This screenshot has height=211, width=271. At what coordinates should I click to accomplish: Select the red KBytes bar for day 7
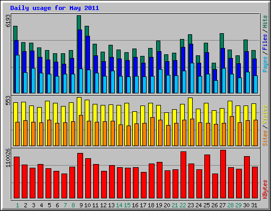64,186
